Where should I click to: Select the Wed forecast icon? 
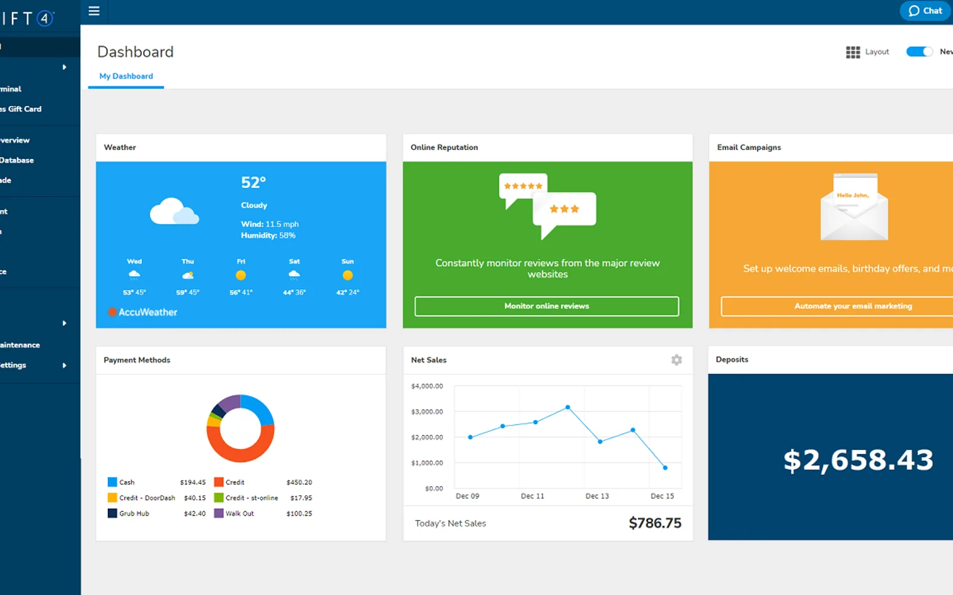[x=135, y=275]
